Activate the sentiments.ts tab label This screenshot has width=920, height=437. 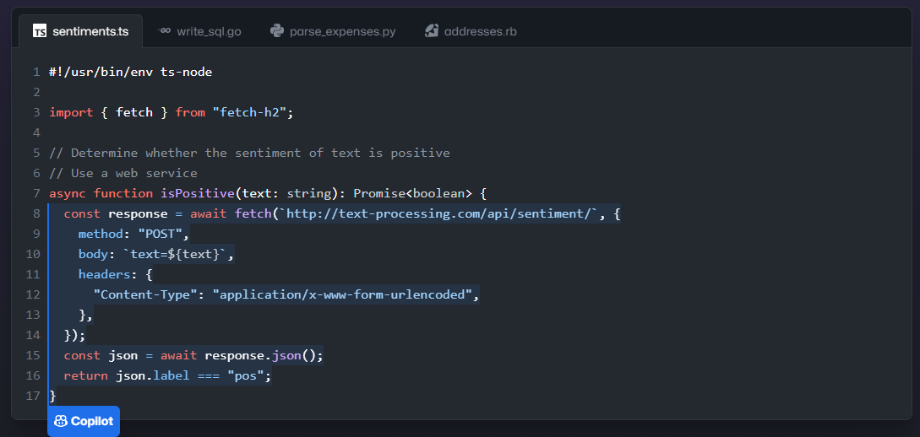click(x=90, y=31)
